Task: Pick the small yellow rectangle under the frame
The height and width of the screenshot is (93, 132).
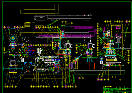Action: point(113,77)
